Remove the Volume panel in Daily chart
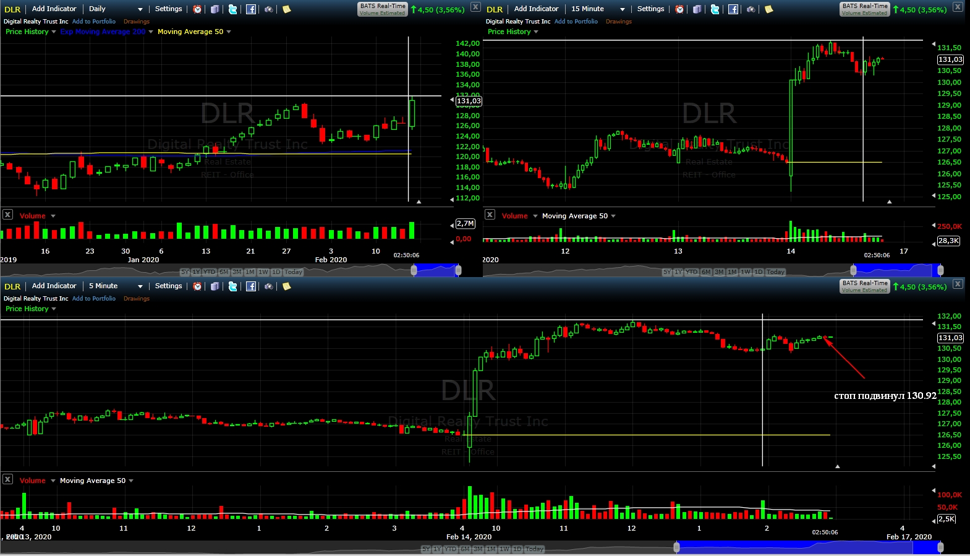 (7, 215)
